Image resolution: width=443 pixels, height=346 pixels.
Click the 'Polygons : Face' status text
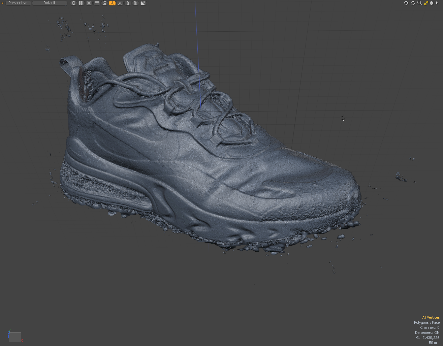pyautogui.click(x=427, y=322)
